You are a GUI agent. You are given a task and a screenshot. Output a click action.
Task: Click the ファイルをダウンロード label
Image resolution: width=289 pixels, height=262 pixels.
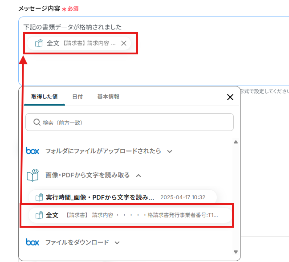coord(77,242)
